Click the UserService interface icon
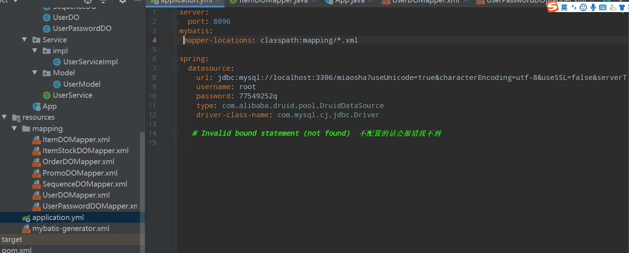The height and width of the screenshot is (253, 629). (47, 95)
